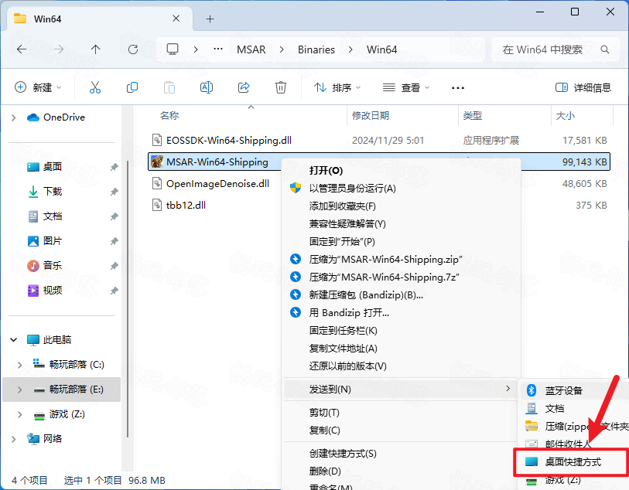Click the search magnifier icon
629x490 pixels.
605,49
